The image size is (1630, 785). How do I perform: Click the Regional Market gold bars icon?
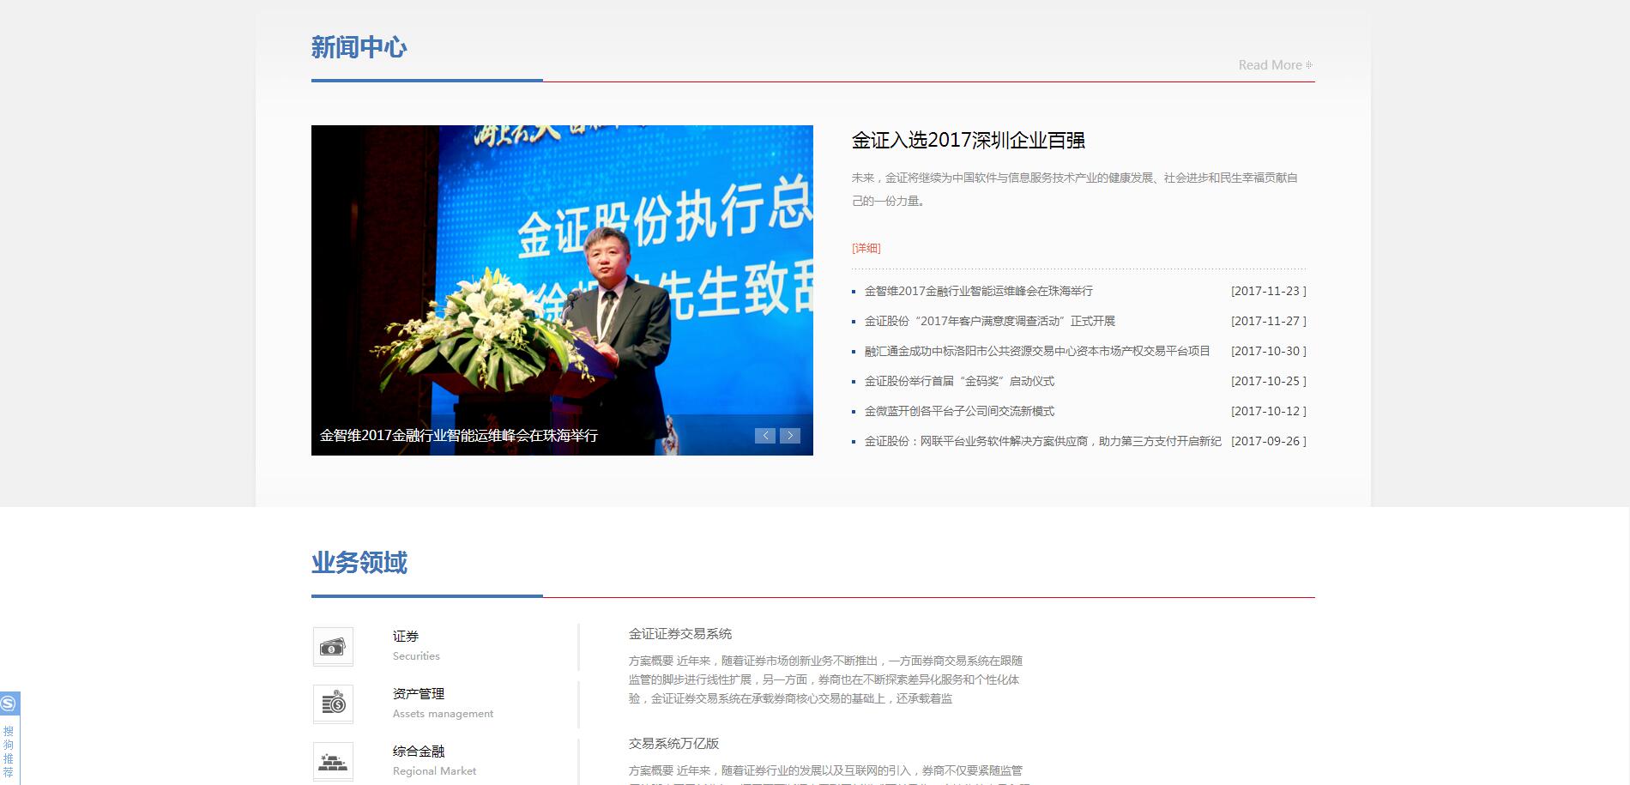pos(333,761)
